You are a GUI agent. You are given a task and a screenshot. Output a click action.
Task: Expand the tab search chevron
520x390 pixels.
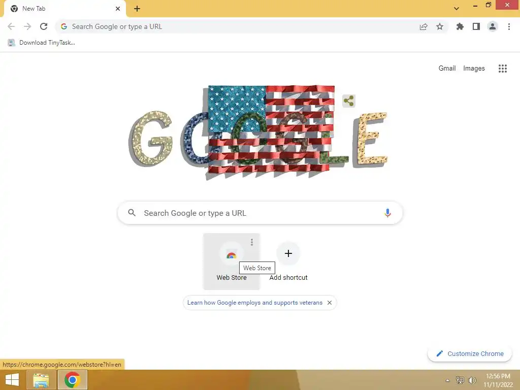click(457, 8)
